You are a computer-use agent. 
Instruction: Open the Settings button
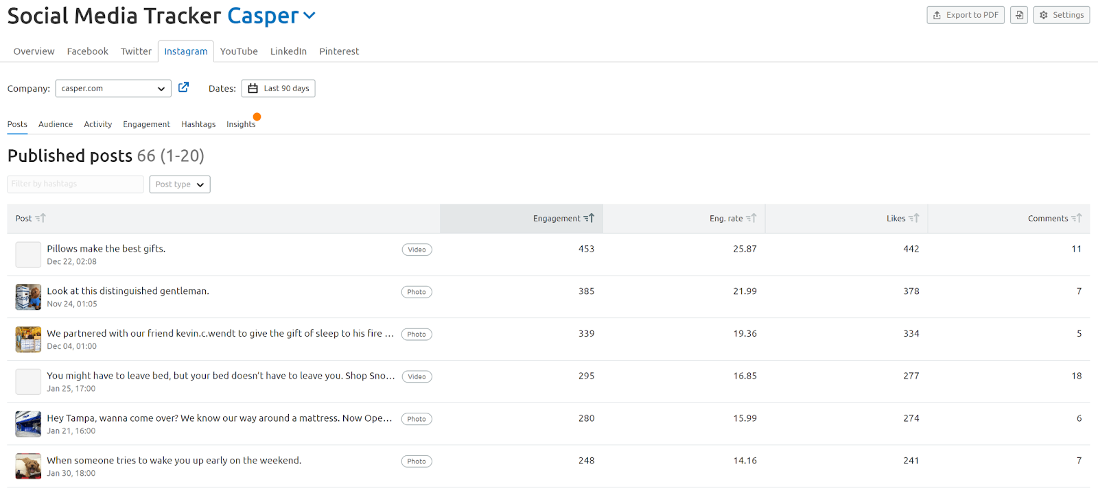(x=1061, y=15)
